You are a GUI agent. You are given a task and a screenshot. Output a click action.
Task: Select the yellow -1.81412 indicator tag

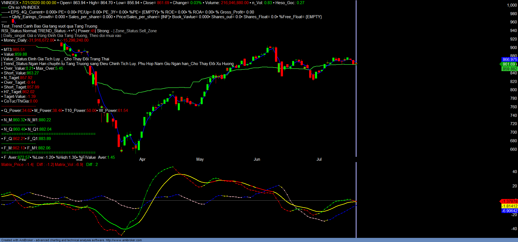pos(509,206)
